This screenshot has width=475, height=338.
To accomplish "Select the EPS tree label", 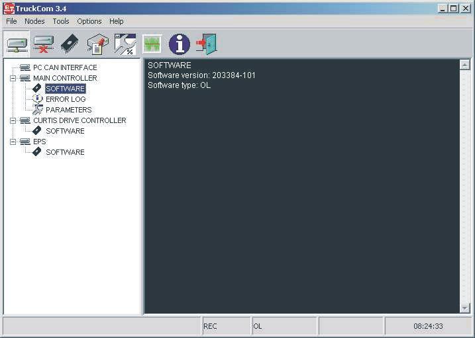I will click(40, 142).
